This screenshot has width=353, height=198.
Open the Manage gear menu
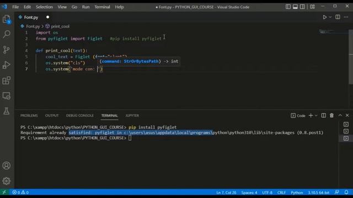pos(7,181)
